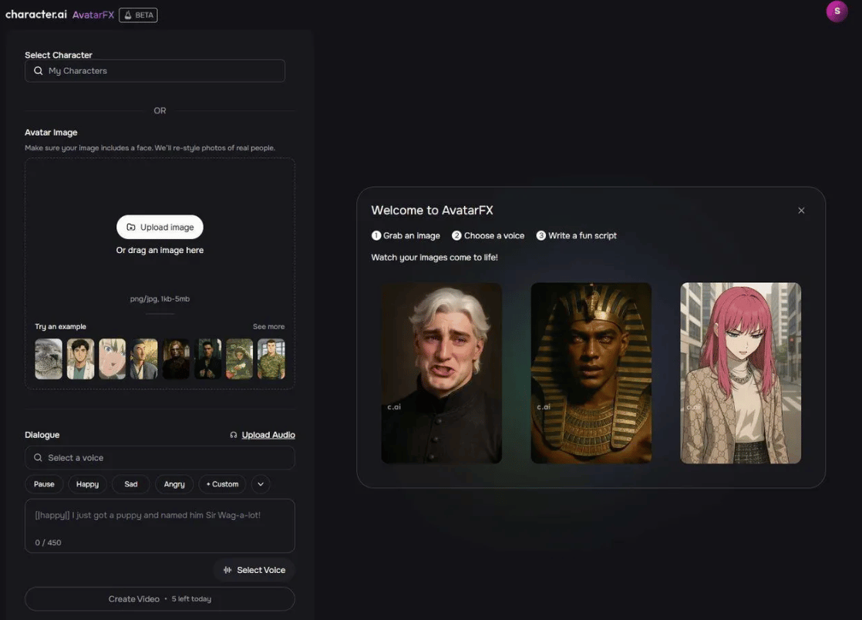862x620 pixels.
Task: Expand more emotion tags chevron
Action: click(261, 484)
